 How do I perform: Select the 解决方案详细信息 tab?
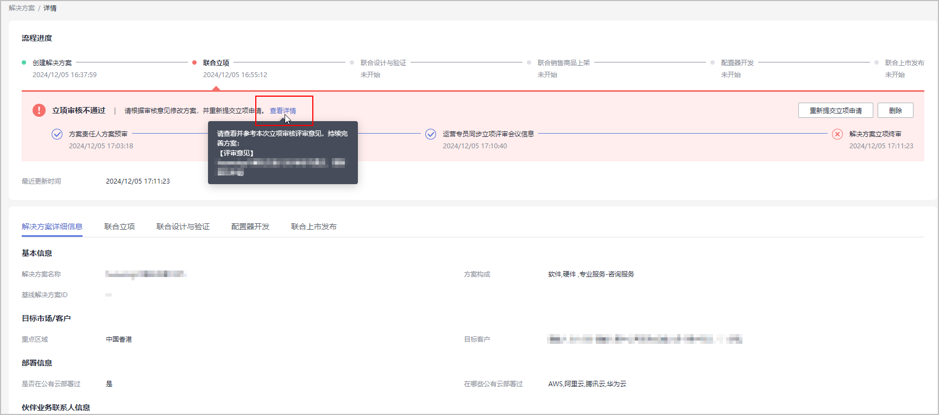[x=52, y=227]
